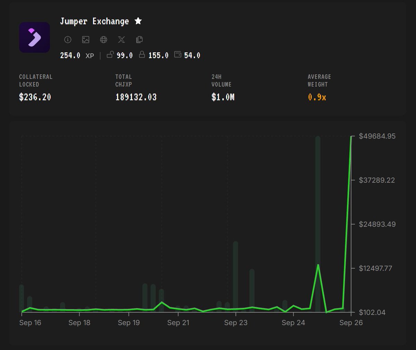This screenshot has width=416, height=350.
Task: Click the Collateral Locked label
Action: tap(36, 80)
